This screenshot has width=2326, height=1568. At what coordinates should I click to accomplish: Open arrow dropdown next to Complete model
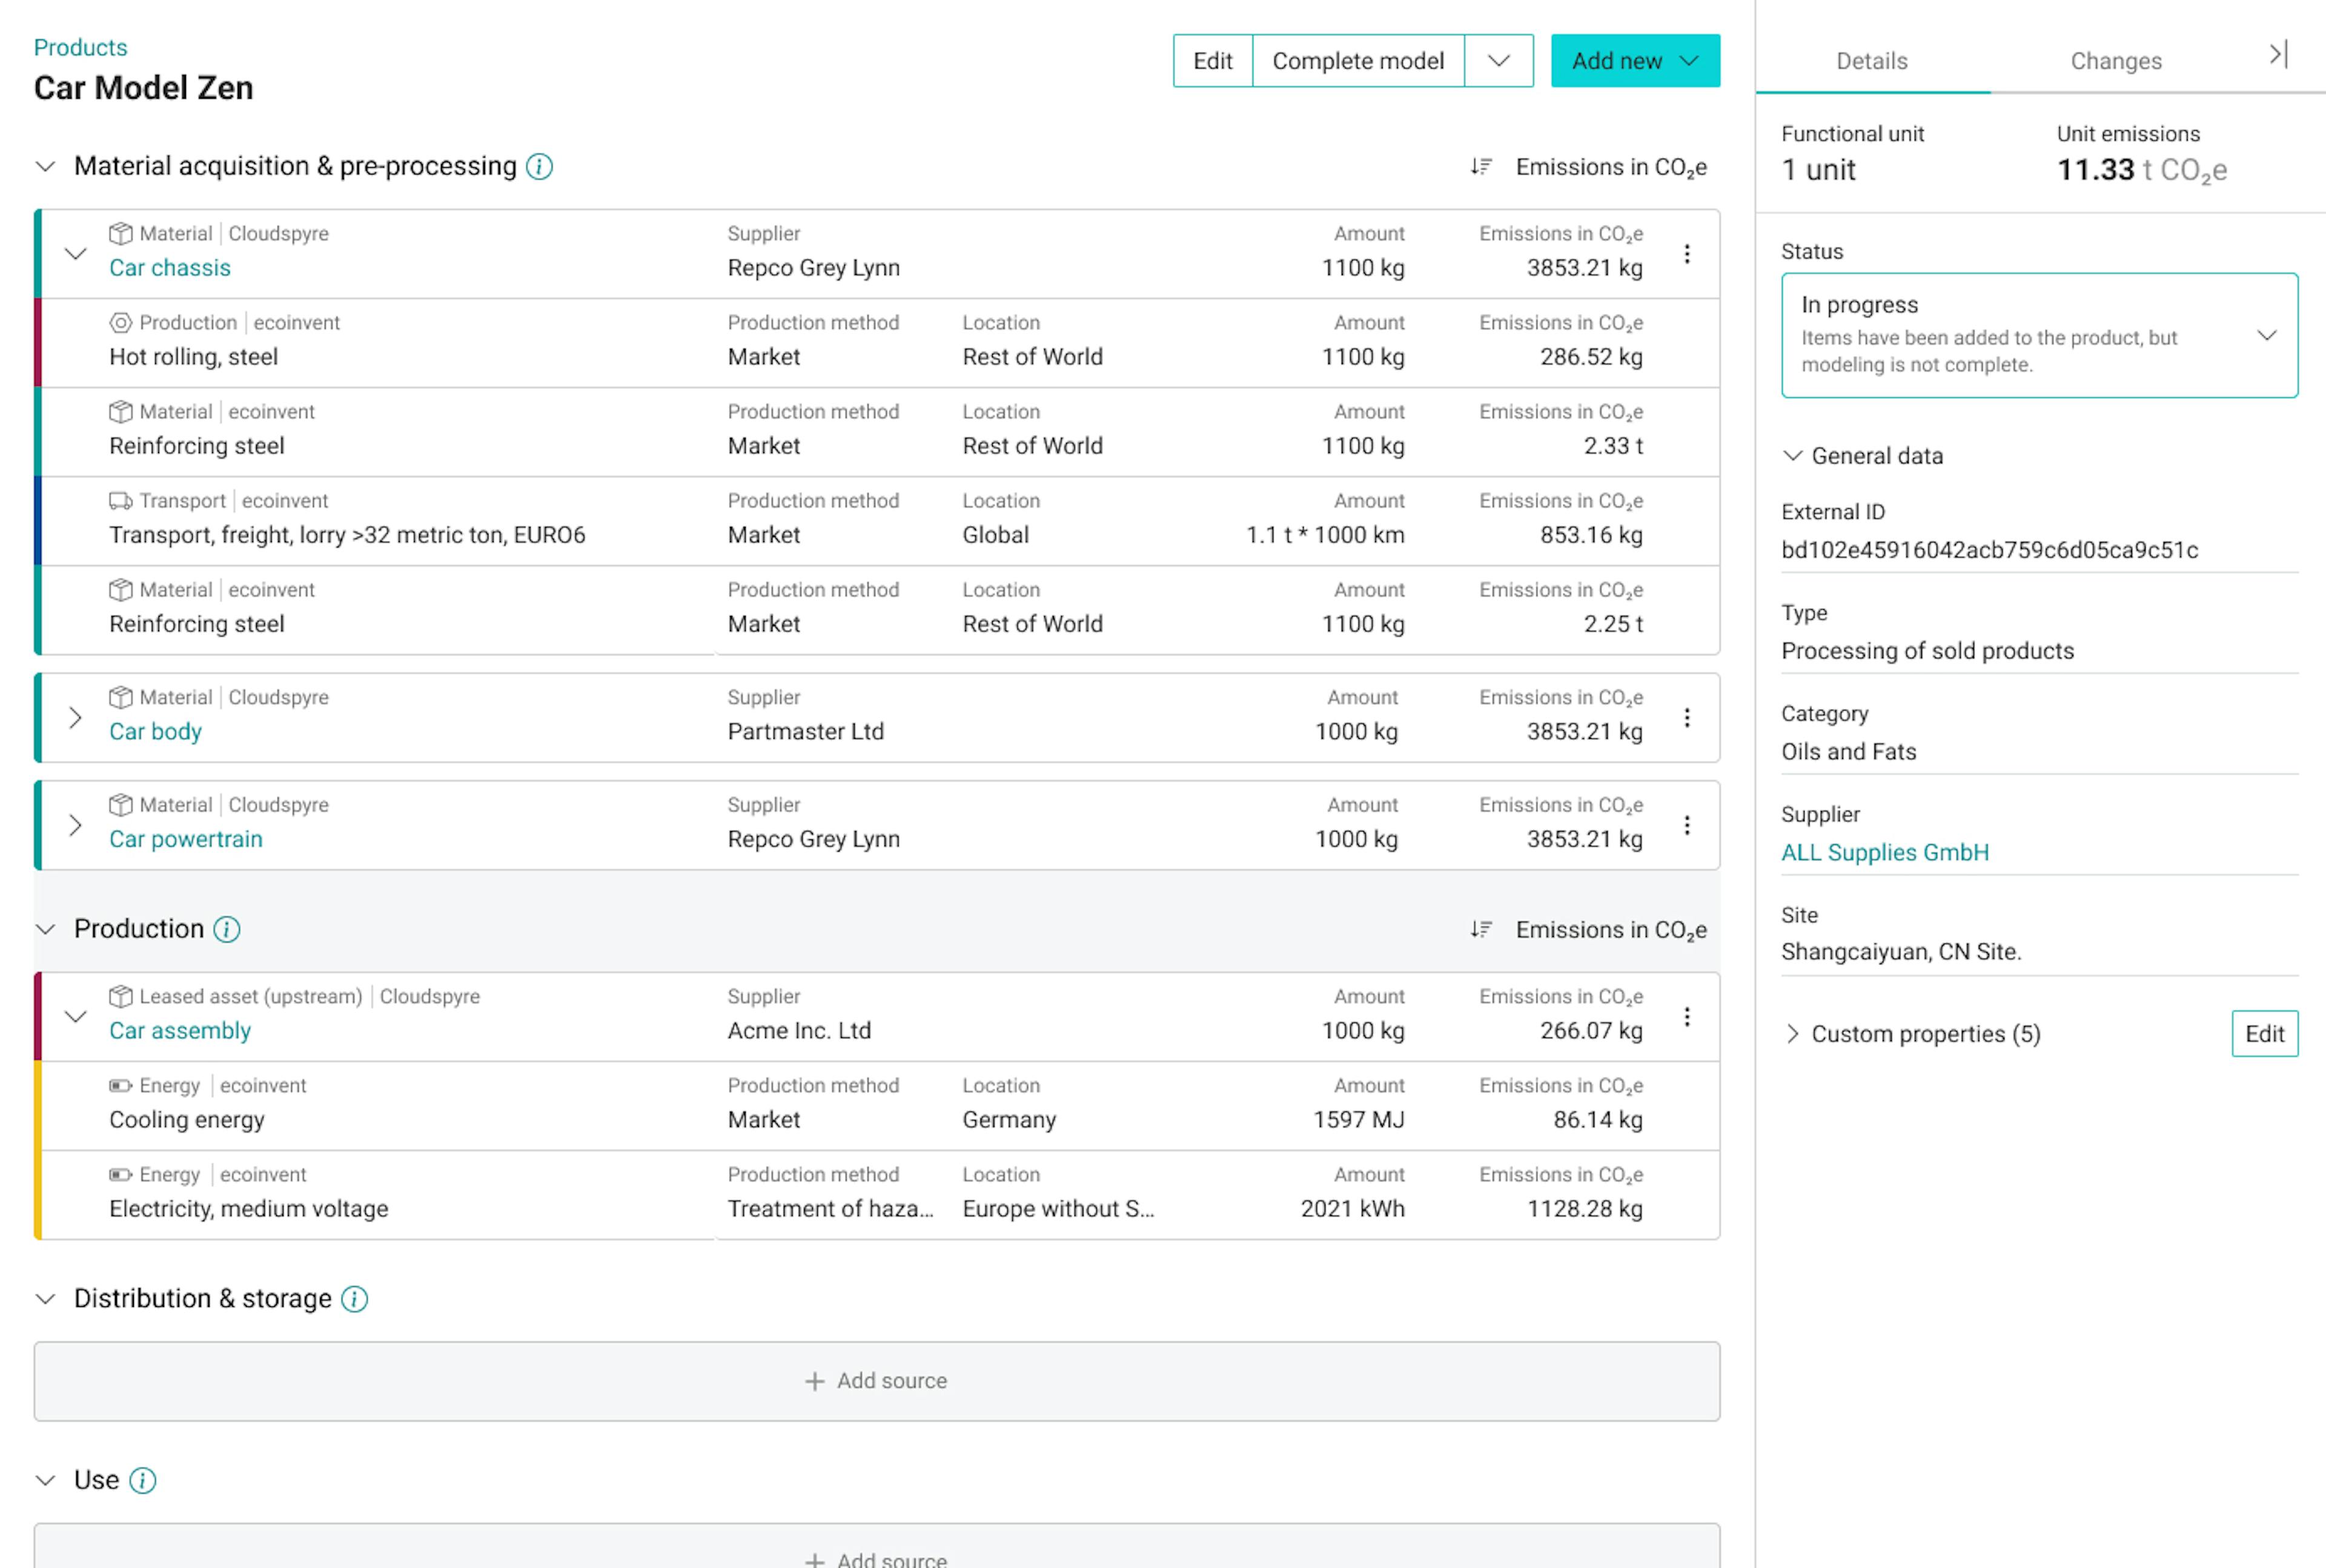1498,61
